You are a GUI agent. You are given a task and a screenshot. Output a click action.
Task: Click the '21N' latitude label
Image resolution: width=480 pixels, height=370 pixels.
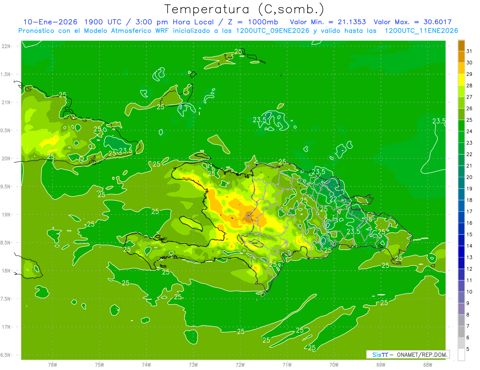[x=6, y=102]
